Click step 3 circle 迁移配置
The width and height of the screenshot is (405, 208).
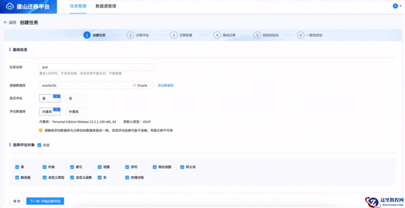[173, 35]
